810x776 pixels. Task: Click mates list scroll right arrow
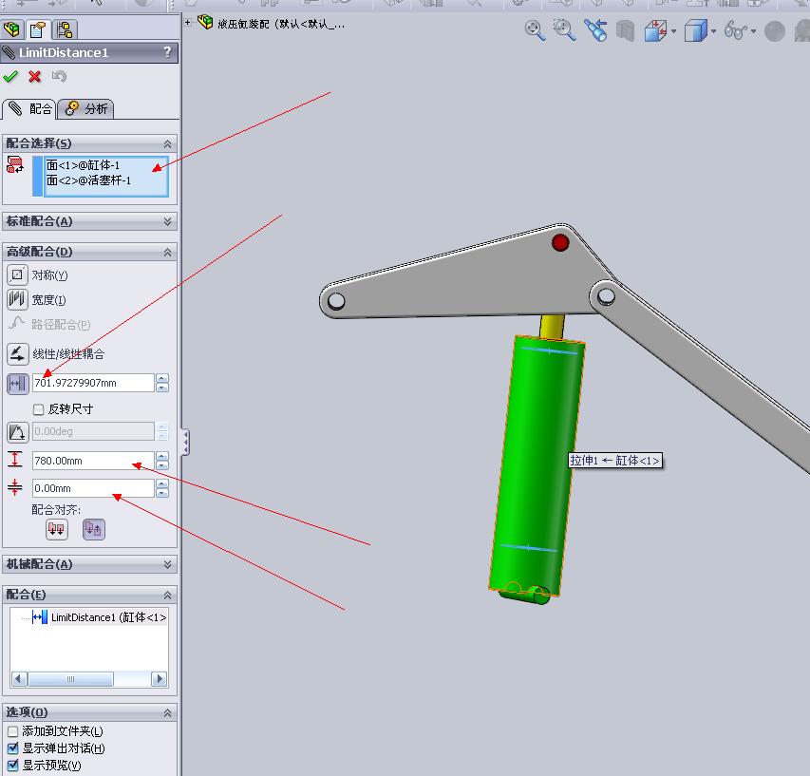[160, 678]
